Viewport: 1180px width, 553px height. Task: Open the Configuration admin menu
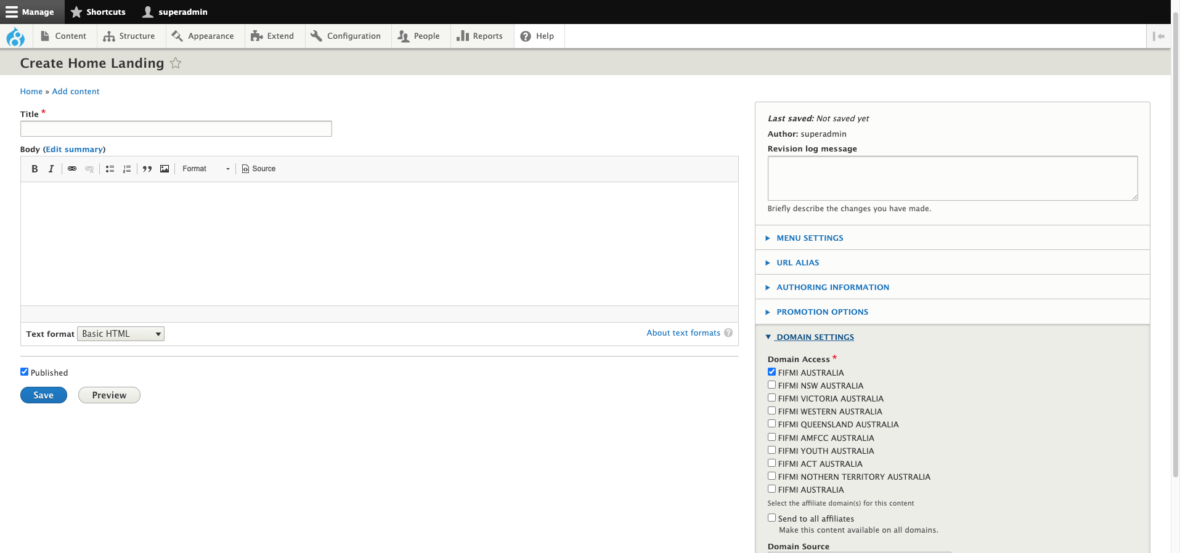(346, 36)
